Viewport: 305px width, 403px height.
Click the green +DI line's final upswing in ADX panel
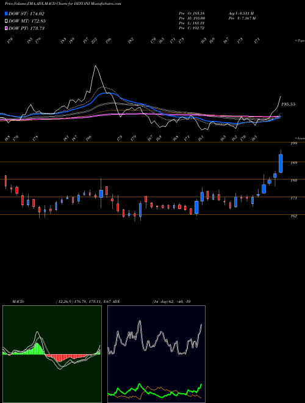(x=200, y=387)
